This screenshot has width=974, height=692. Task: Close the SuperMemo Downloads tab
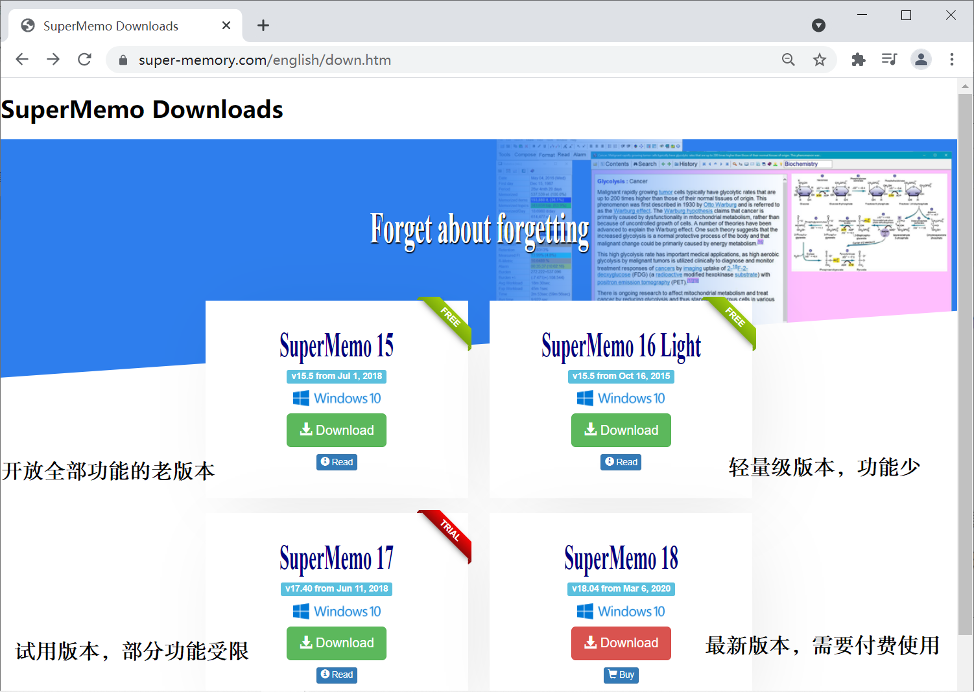pyautogui.click(x=226, y=25)
